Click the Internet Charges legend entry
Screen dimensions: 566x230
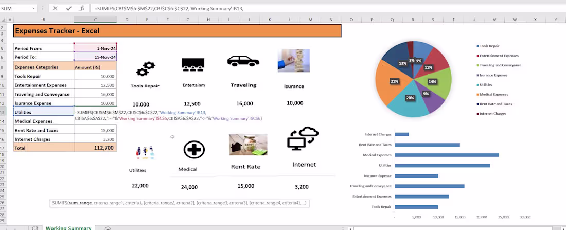(491, 113)
